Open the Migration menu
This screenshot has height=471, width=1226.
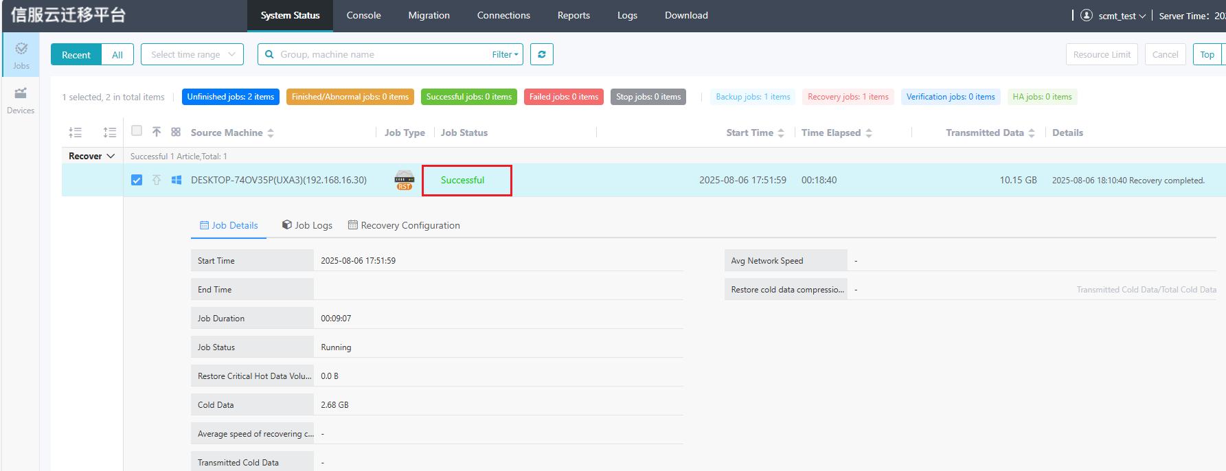pos(429,15)
